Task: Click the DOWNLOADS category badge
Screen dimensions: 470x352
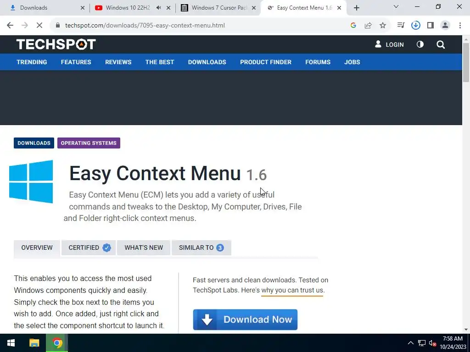Action: (x=34, y=143)
